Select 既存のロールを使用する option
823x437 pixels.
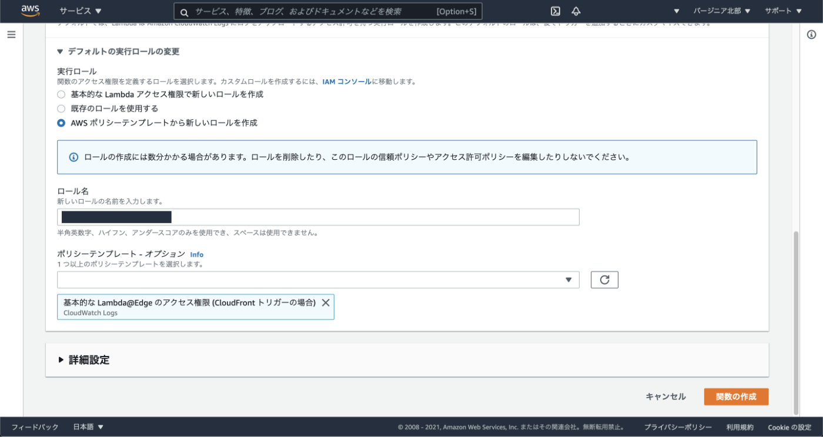61,109
